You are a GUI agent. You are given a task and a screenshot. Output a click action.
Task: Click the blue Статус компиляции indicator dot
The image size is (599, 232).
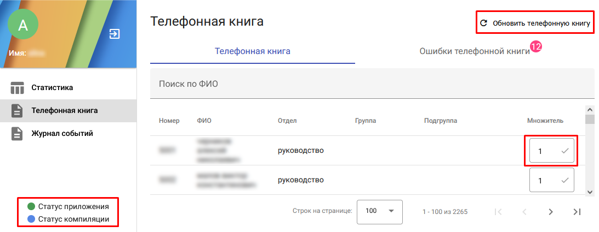coord(32,219)
